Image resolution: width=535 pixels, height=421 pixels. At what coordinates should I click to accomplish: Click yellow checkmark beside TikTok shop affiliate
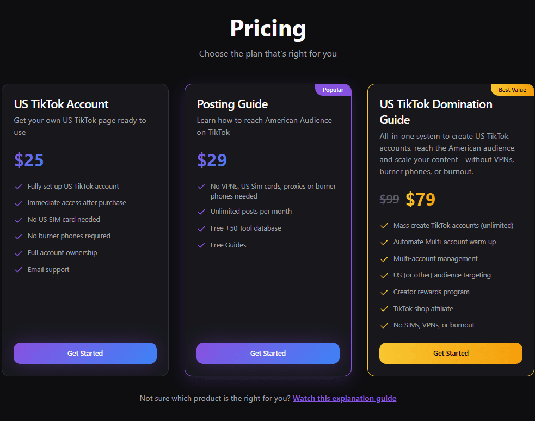[384, 309]
